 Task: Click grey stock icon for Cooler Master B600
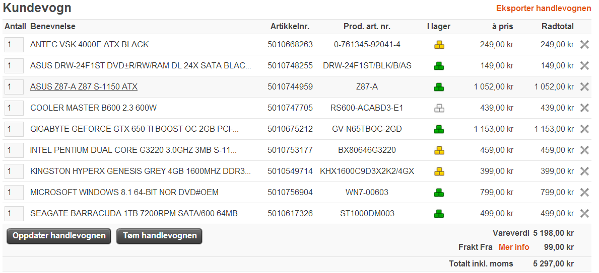[x=439, y=108]
